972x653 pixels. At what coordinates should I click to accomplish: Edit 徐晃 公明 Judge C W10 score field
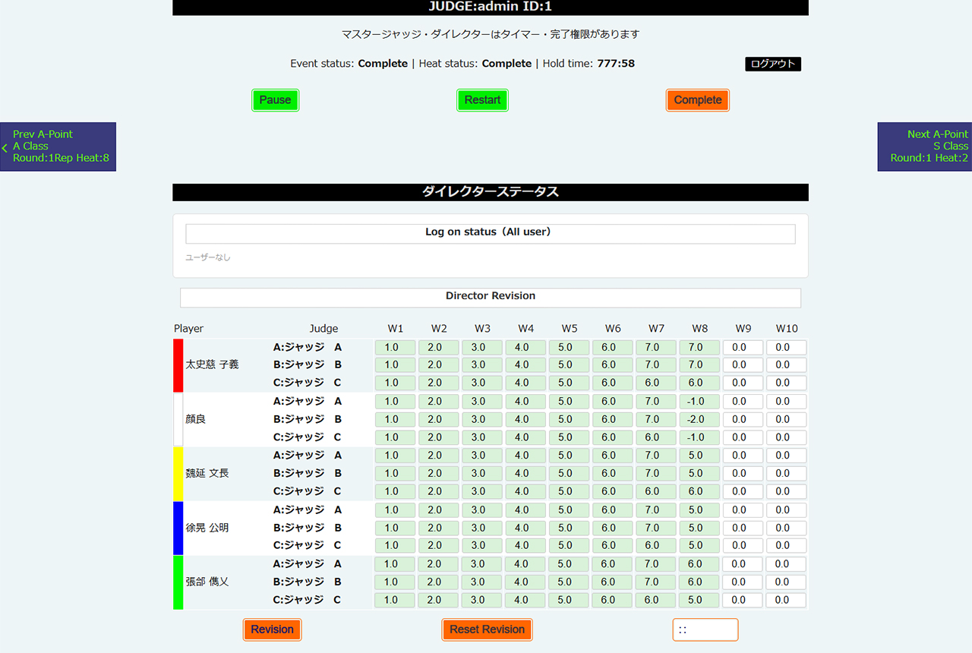(x=787, y=546)
